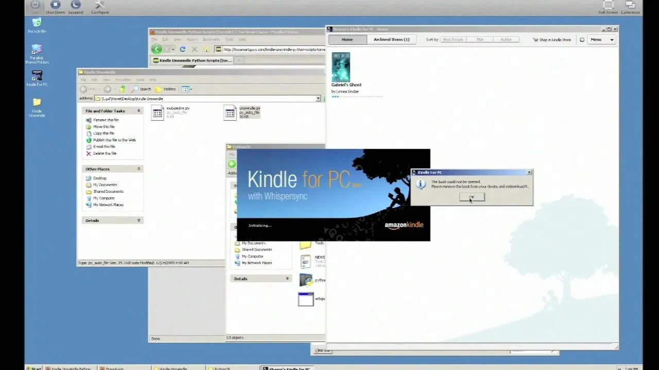Screen dimensions: 659x370
Task: Open the Recycle Bin desktop icon
Action: click(37, 25)
